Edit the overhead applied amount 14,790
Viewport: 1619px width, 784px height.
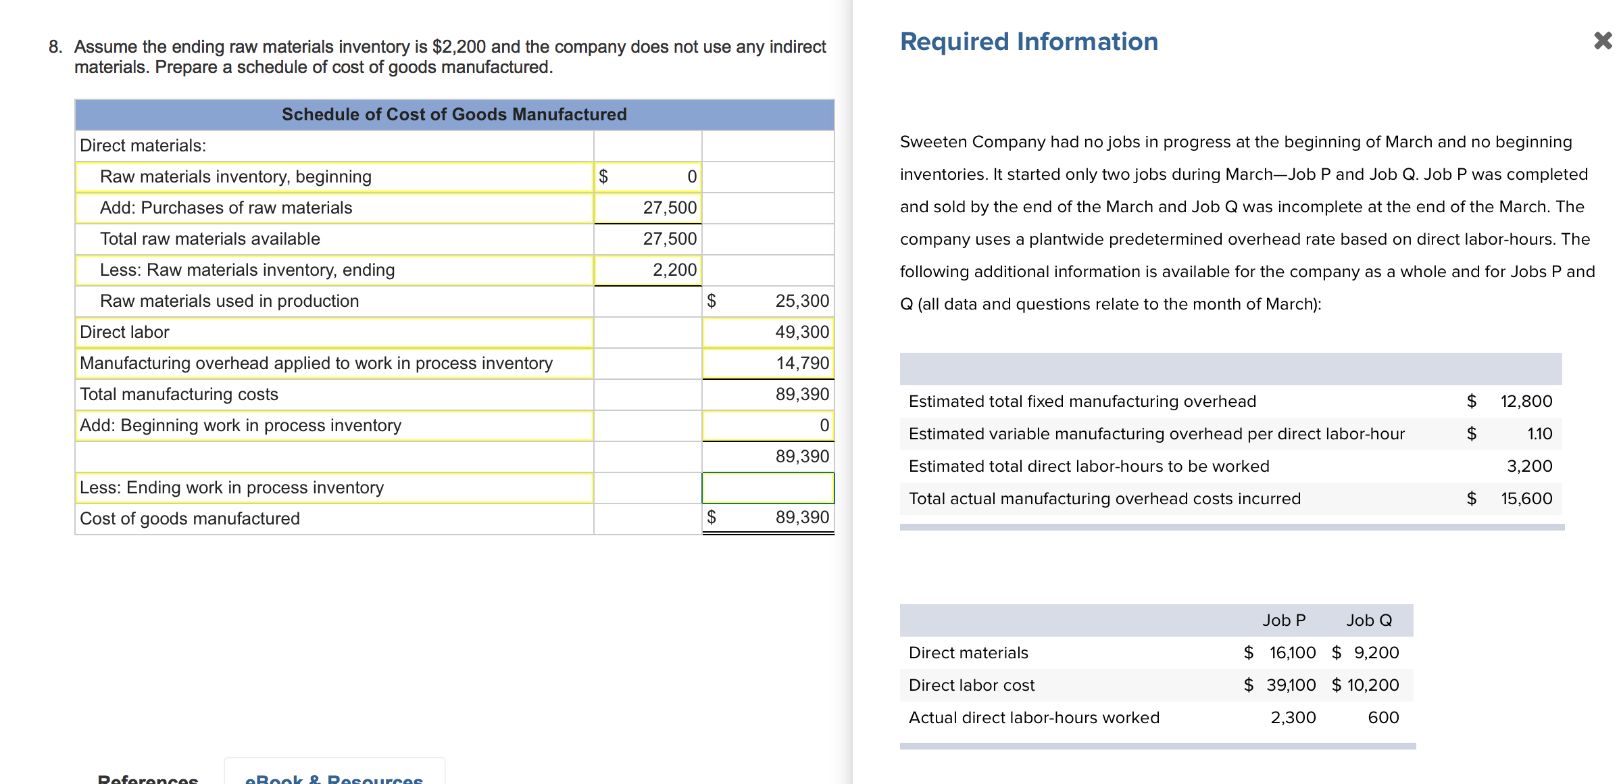pos(768,364)
